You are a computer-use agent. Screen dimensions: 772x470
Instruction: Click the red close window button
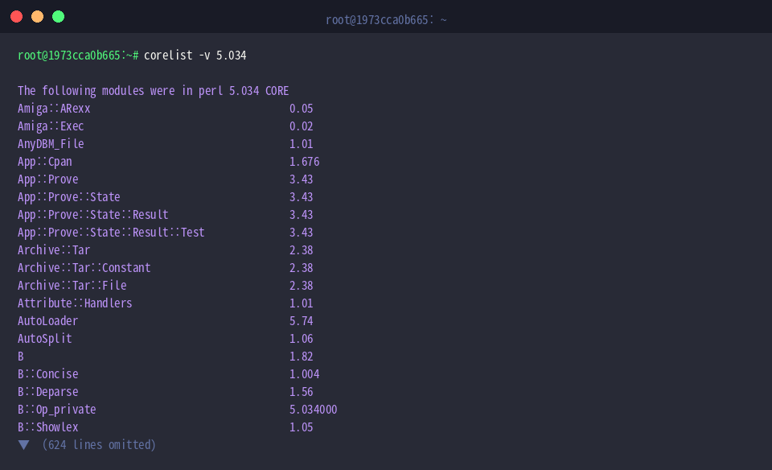pos(16,17)
